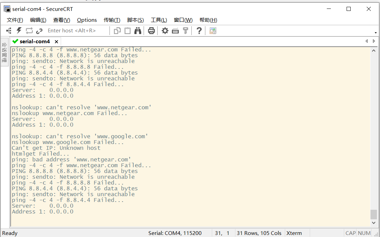Open the 脚本(S) script menu
The width and height of the screenshot is (380, 237).
(135, 20)
